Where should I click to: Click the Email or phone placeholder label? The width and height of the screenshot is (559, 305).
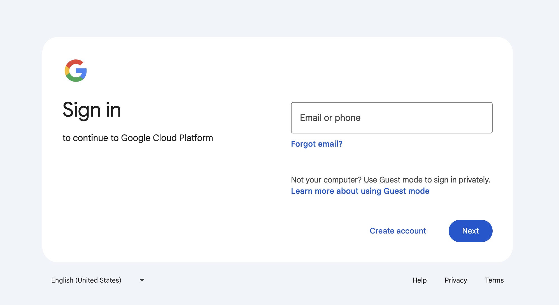[330, 117]
